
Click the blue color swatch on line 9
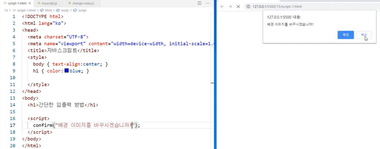pyautogui.click(x=66, y=71)
